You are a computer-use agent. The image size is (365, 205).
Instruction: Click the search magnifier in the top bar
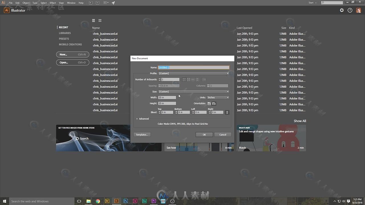pyautogui.click(x=323, y=3)
